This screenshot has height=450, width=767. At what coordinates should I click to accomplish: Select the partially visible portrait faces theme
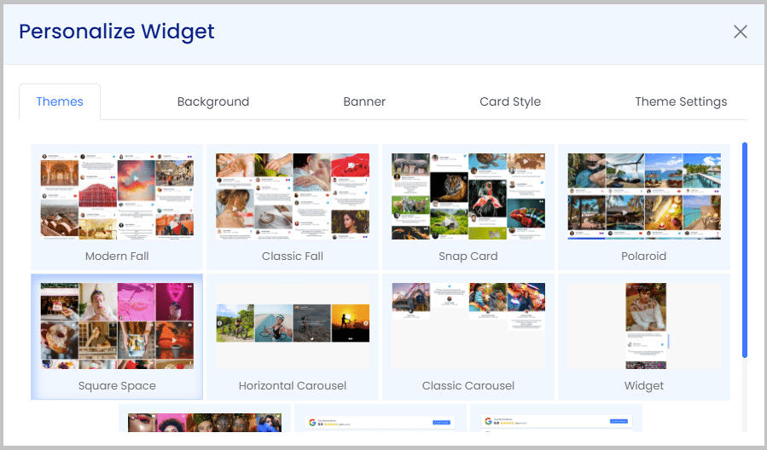pyautogui.click(x=205, y=422)
